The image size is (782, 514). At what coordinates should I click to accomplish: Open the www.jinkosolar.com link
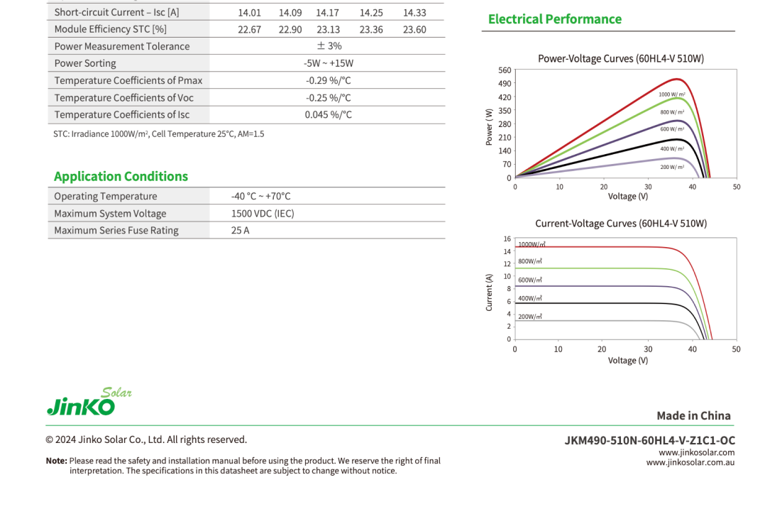point(696,452)
